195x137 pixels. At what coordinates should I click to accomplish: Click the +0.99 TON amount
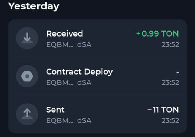157,33
